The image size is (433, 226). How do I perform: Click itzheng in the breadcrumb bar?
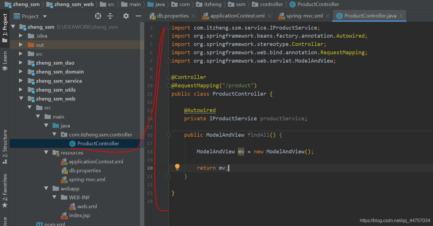pos(213,4)
